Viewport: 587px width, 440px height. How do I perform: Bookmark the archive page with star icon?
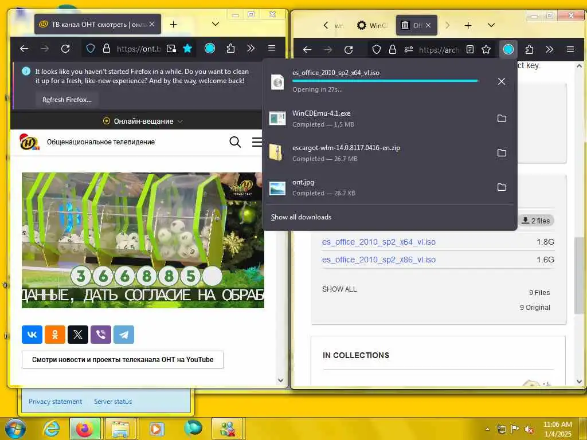point(486,49)
